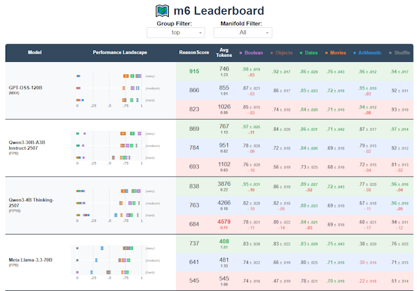Click the Arithmetic score .96 ± .012
The width and height of the screenshot is (417, 291).
click(367, 72)
